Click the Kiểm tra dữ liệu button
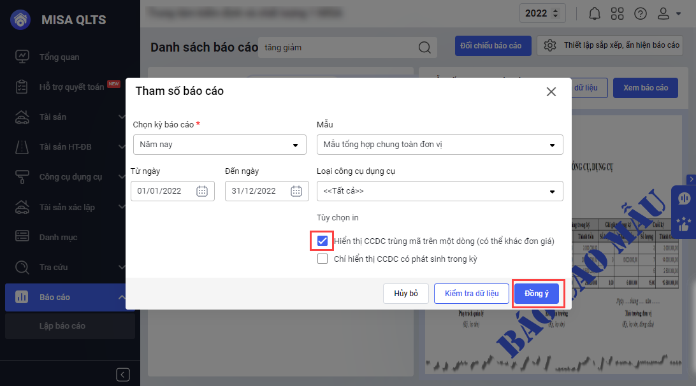 pyautogui.click(x=472, y=294)
